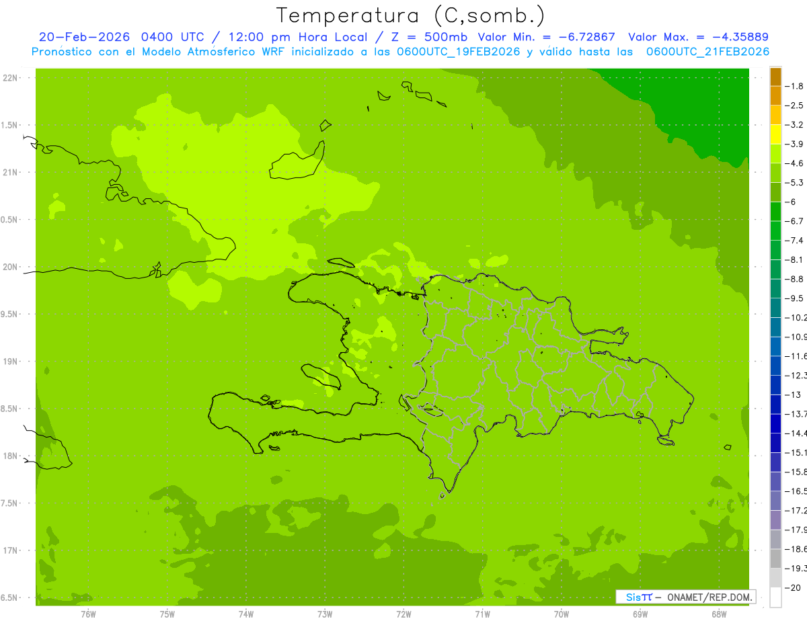Click the valid-until time "0600UTC_21FEB2026"
Viewport: 807px width, 623px height.
click(707, 52)
